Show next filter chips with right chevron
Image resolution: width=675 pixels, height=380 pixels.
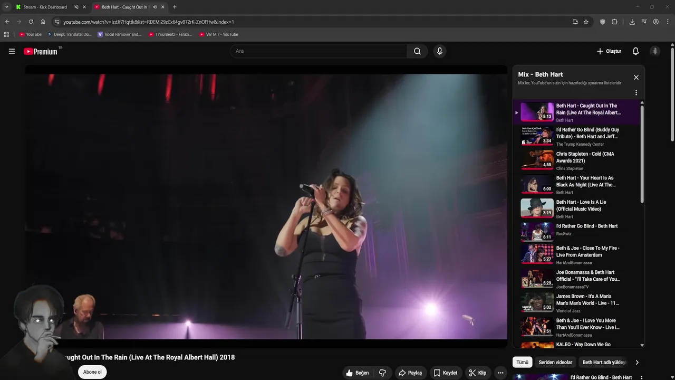click(637, 363)
